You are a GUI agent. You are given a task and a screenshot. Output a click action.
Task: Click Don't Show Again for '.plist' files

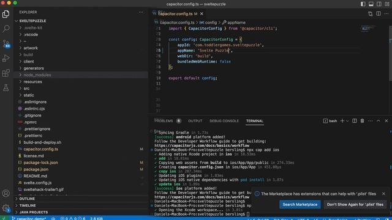(355, 205)
